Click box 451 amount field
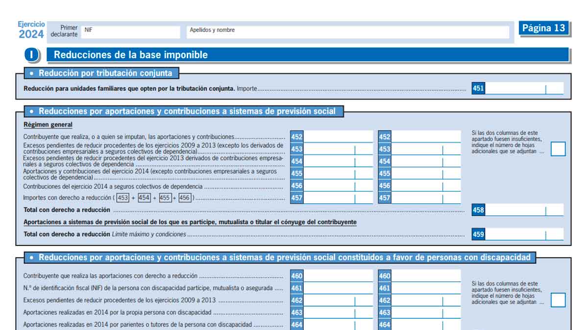588x330 pixels. coord(524,88)
